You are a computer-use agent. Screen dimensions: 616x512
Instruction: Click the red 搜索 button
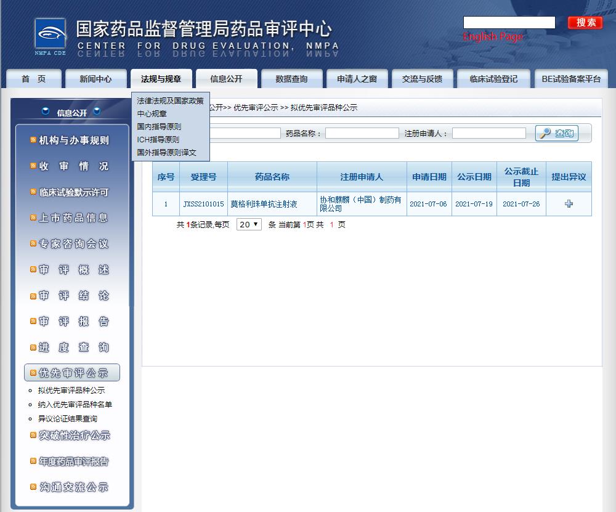point(585,22)
